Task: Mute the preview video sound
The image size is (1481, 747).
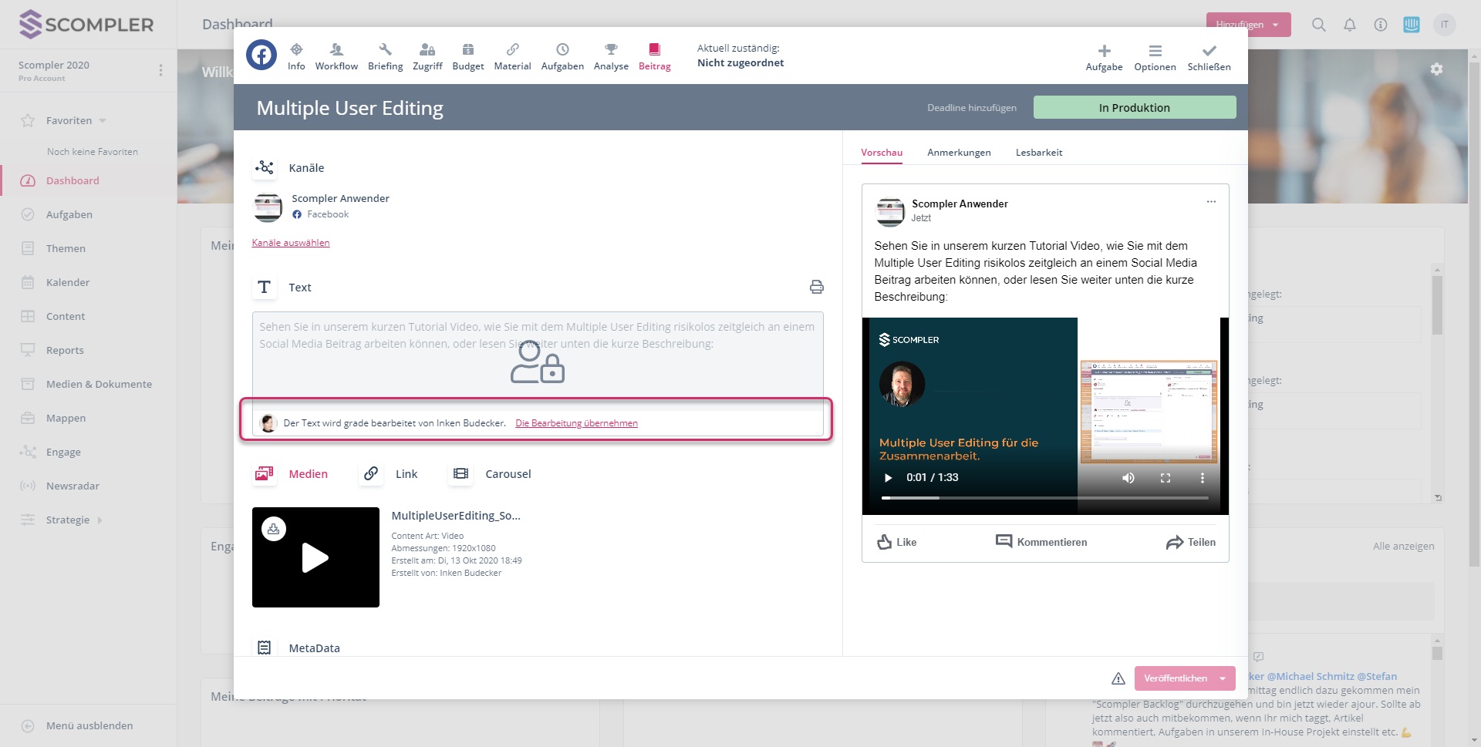Action: (x=1128, y=478)
